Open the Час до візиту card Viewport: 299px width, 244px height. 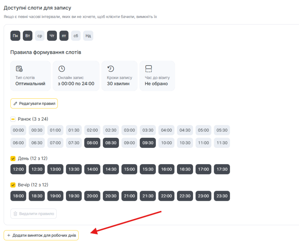pyautogui.click(x=157, y=76)
